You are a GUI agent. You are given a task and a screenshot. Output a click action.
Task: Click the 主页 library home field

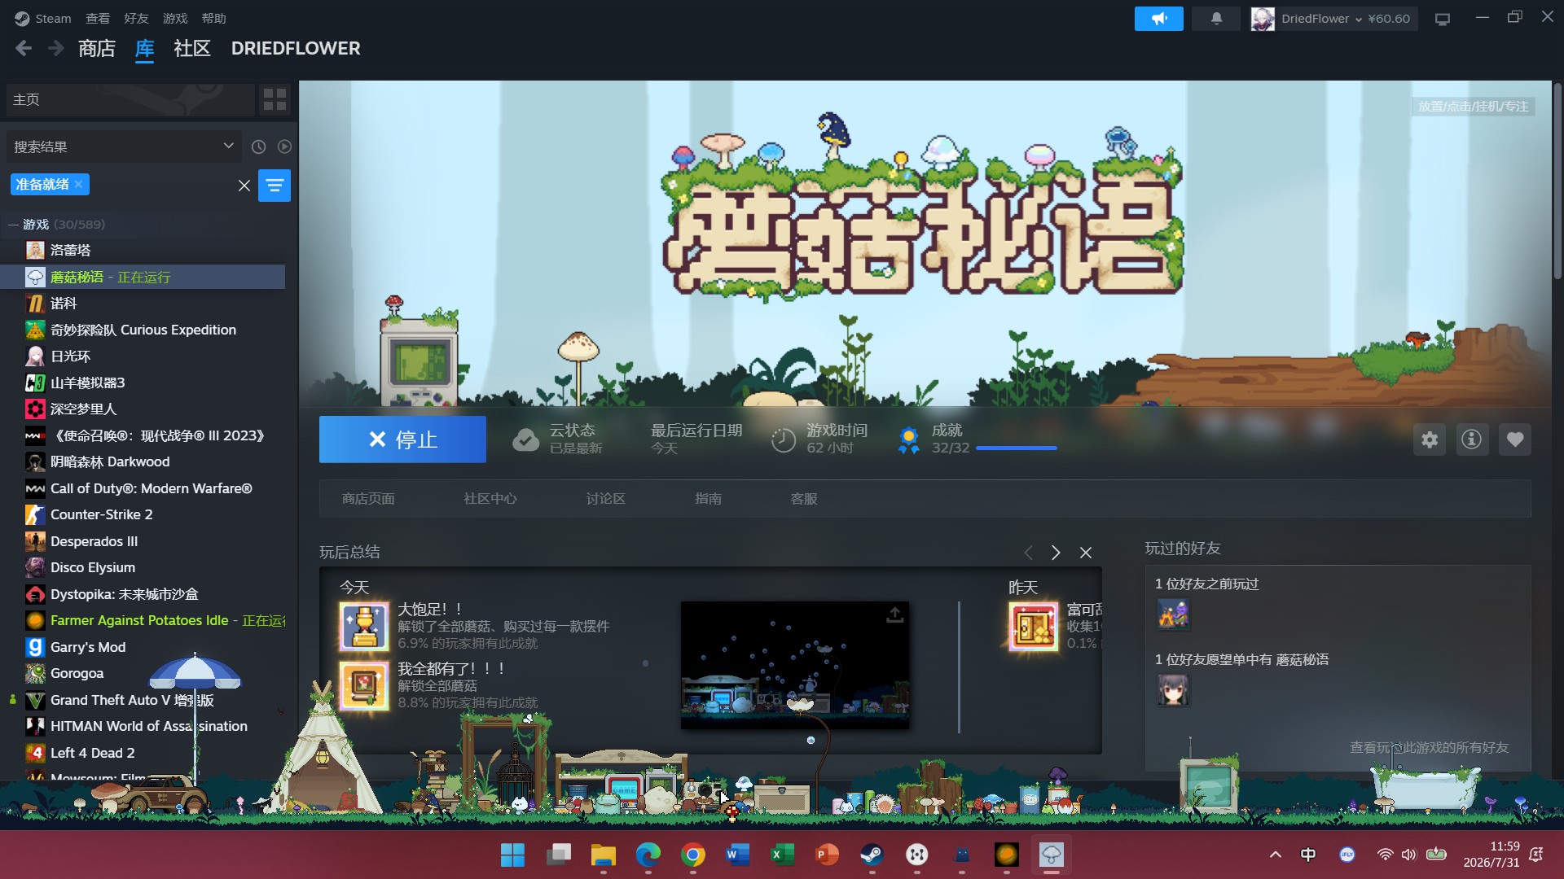click(130, 99)
